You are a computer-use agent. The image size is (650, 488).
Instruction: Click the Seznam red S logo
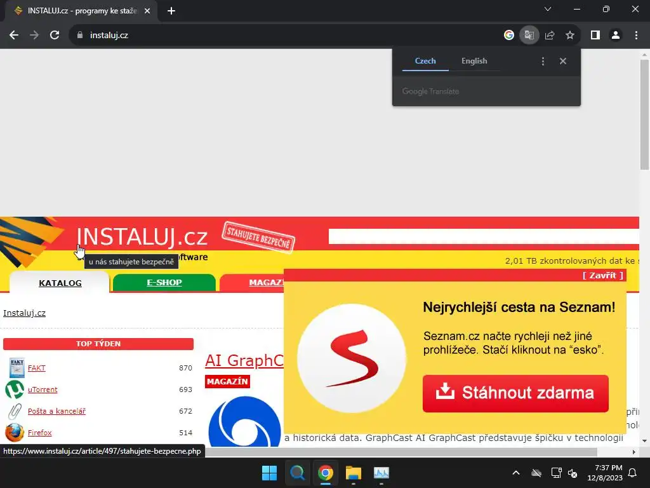[352, 358]
